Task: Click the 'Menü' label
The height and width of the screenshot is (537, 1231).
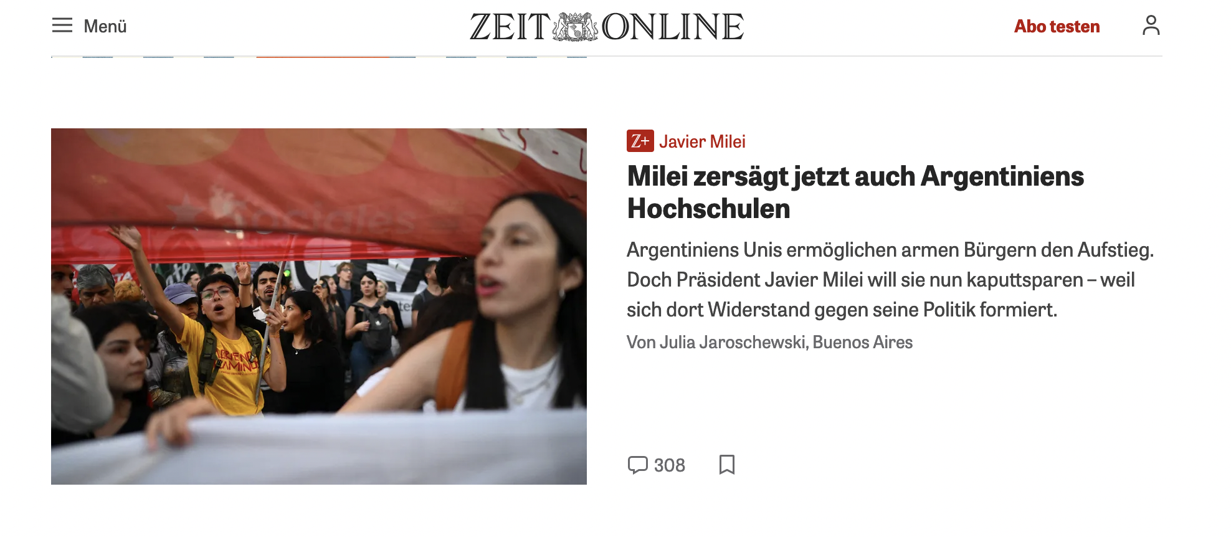Action: [105, 26]
